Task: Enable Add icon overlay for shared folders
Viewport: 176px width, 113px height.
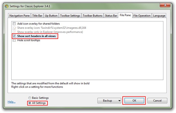Action: [14, 24]
